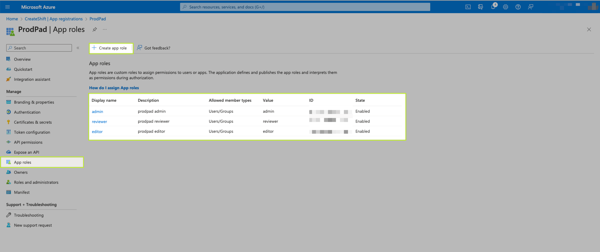Open Roles and administrators page
Viewport: 600px width, 252px height.
36,182
